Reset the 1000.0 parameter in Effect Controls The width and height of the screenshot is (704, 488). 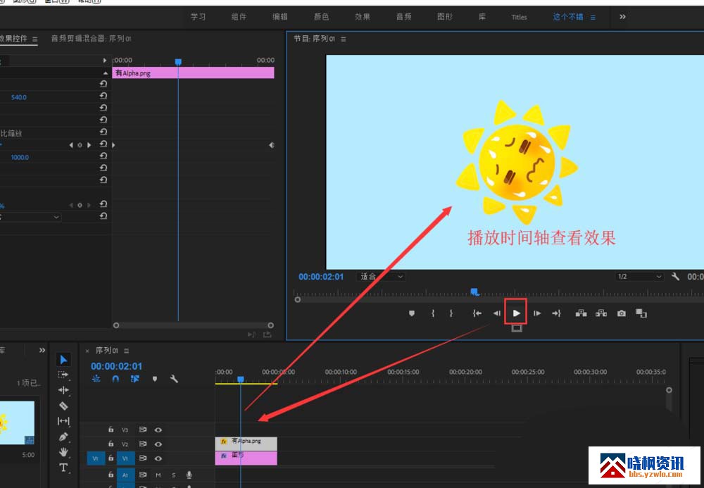coord(103,156)
